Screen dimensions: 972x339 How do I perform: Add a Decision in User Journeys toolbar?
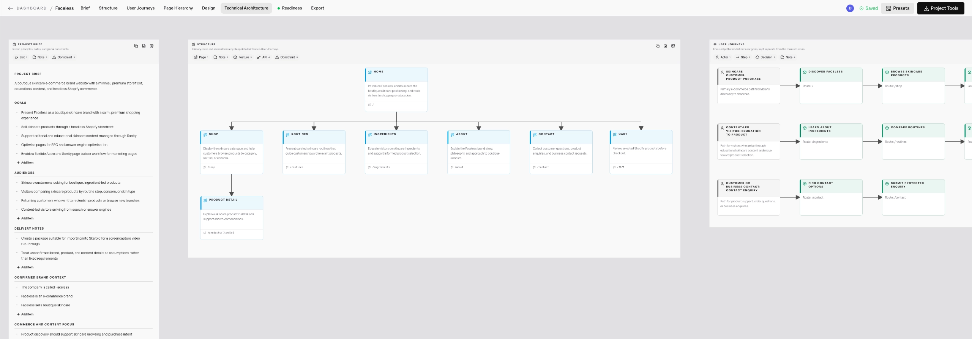coord(765,57)
